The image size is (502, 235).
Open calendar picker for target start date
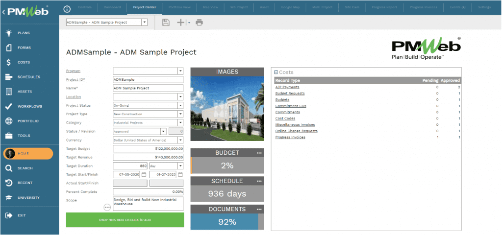(x=144, y=175)
